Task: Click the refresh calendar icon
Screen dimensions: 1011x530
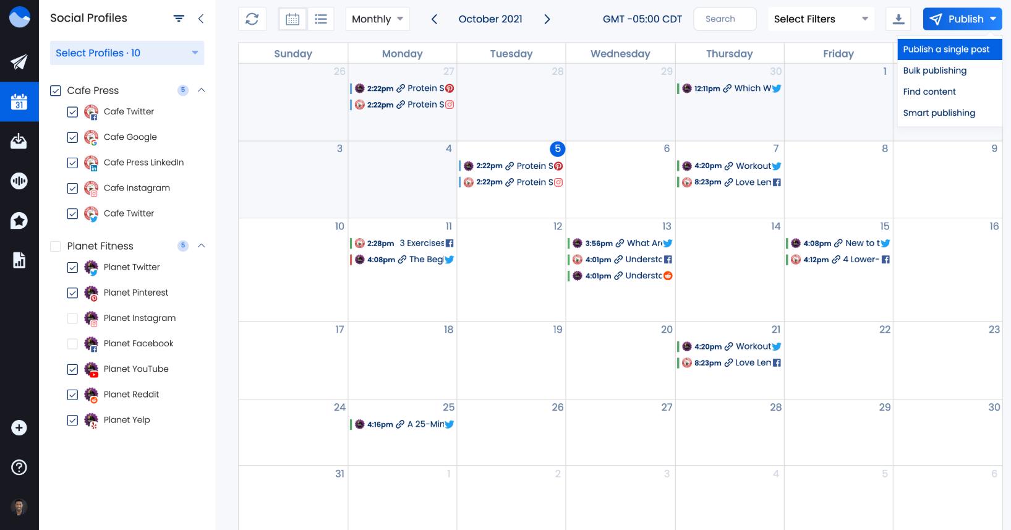Action: (x=252, y=19)
